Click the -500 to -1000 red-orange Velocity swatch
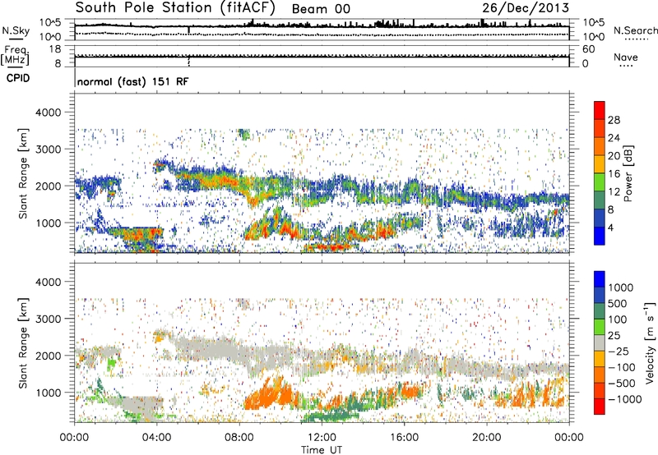The width and height of the screenshot is (658, 455). (600, 390)
